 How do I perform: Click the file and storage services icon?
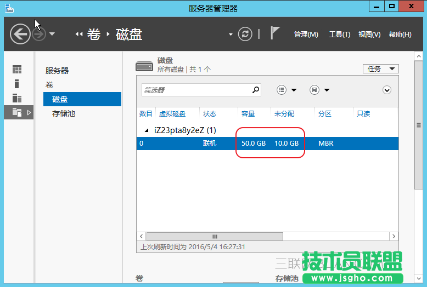(17, 112)
